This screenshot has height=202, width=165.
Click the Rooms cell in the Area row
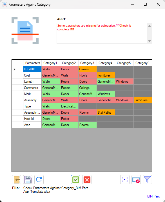pos(88,125)
